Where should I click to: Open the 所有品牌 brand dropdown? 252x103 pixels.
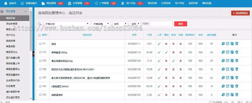(x=101, y=24)
